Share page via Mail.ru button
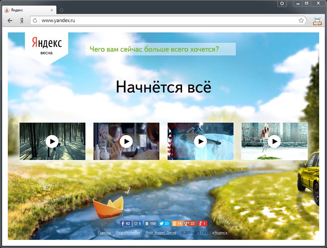The width and height of the screenshot is (327, 248). (137, 224)
